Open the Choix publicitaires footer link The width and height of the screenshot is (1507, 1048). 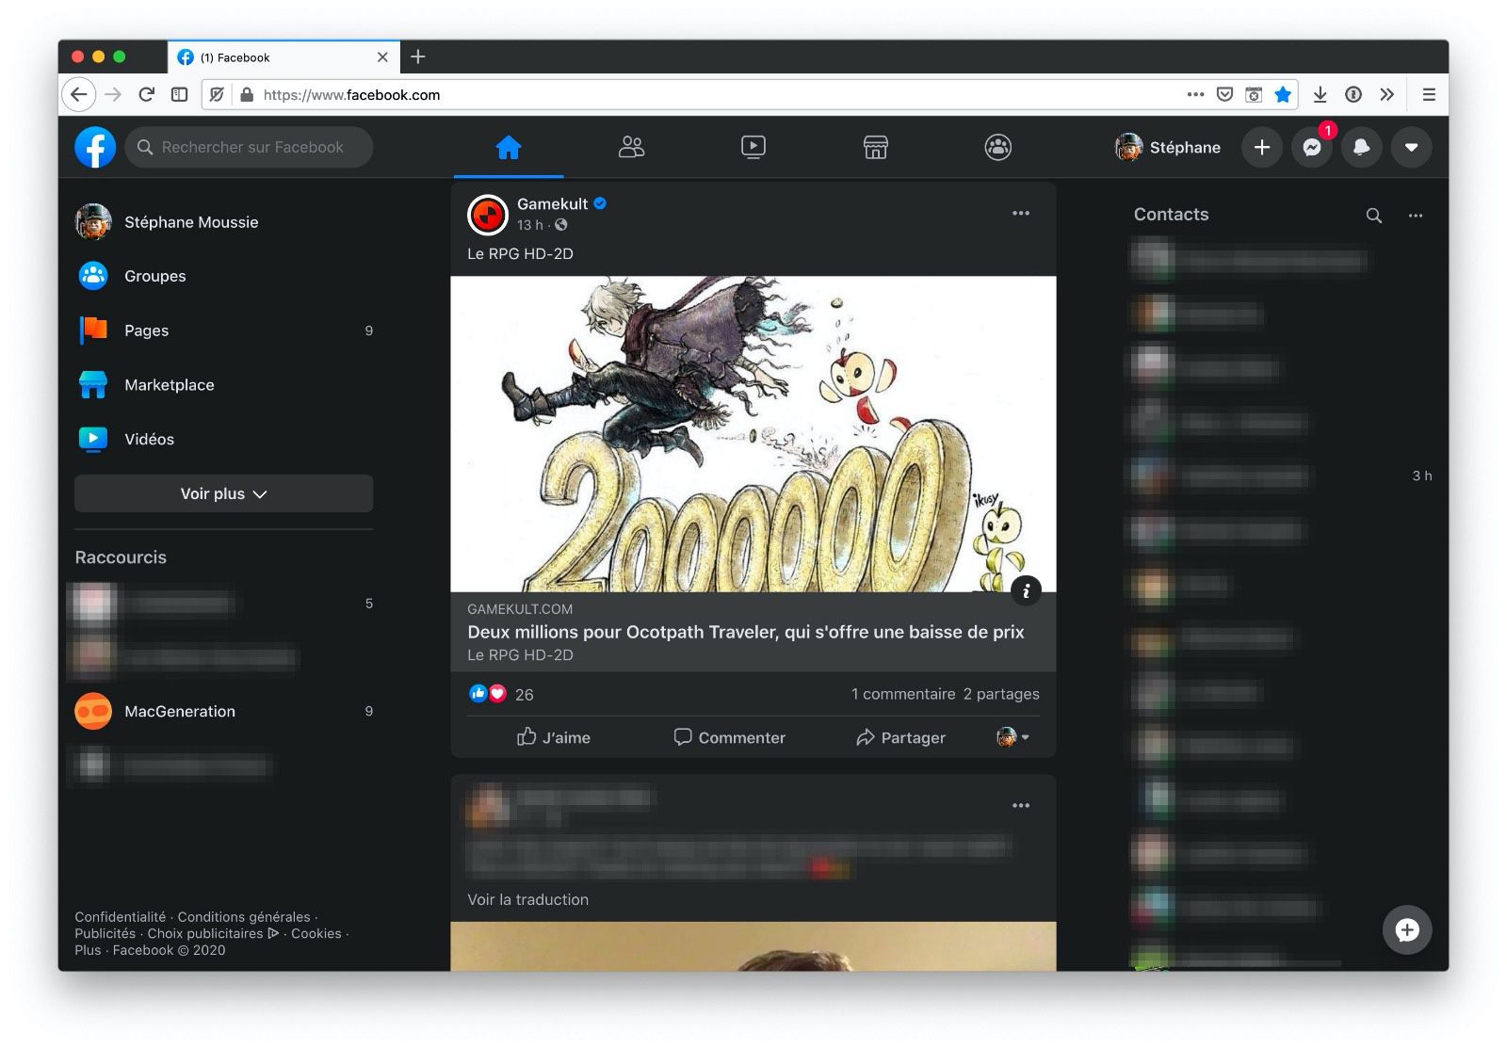pyautogui.click(x=213, y=933)
